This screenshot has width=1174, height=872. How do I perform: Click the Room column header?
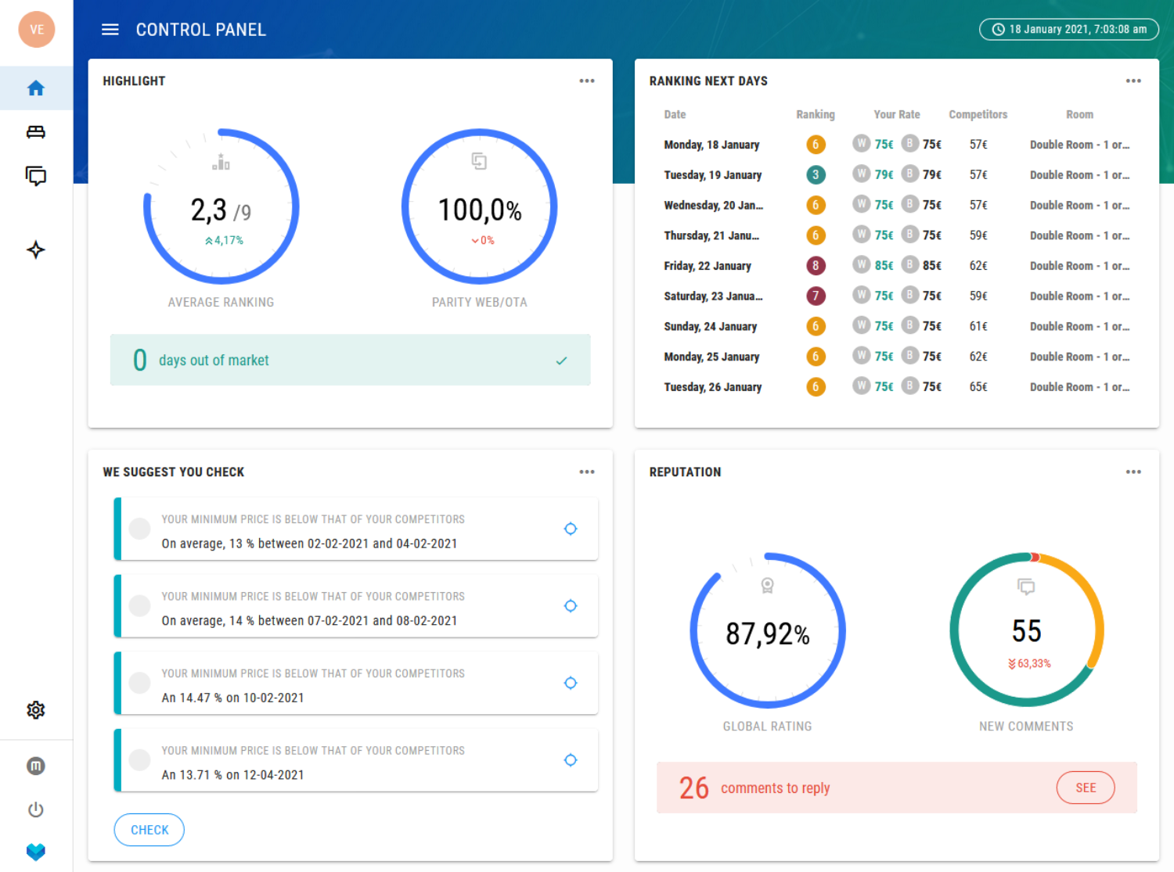click(x=1079, y=115)
